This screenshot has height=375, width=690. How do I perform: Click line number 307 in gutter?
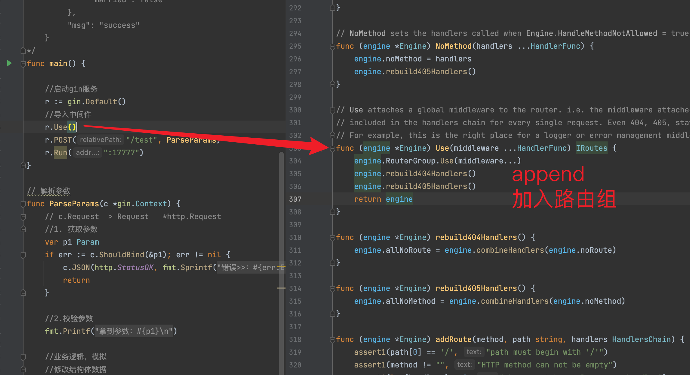point(295,199)
